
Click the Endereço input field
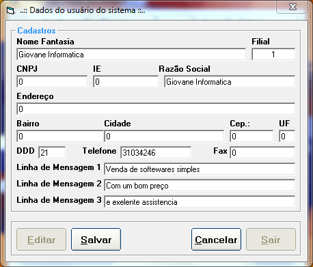point(156,109)
